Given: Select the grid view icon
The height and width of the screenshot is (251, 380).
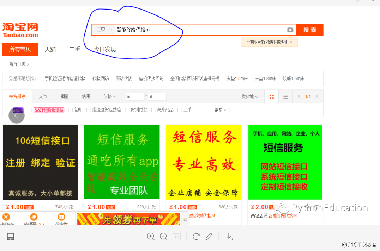Looking at the screenshot, I should tap(271, 96).
